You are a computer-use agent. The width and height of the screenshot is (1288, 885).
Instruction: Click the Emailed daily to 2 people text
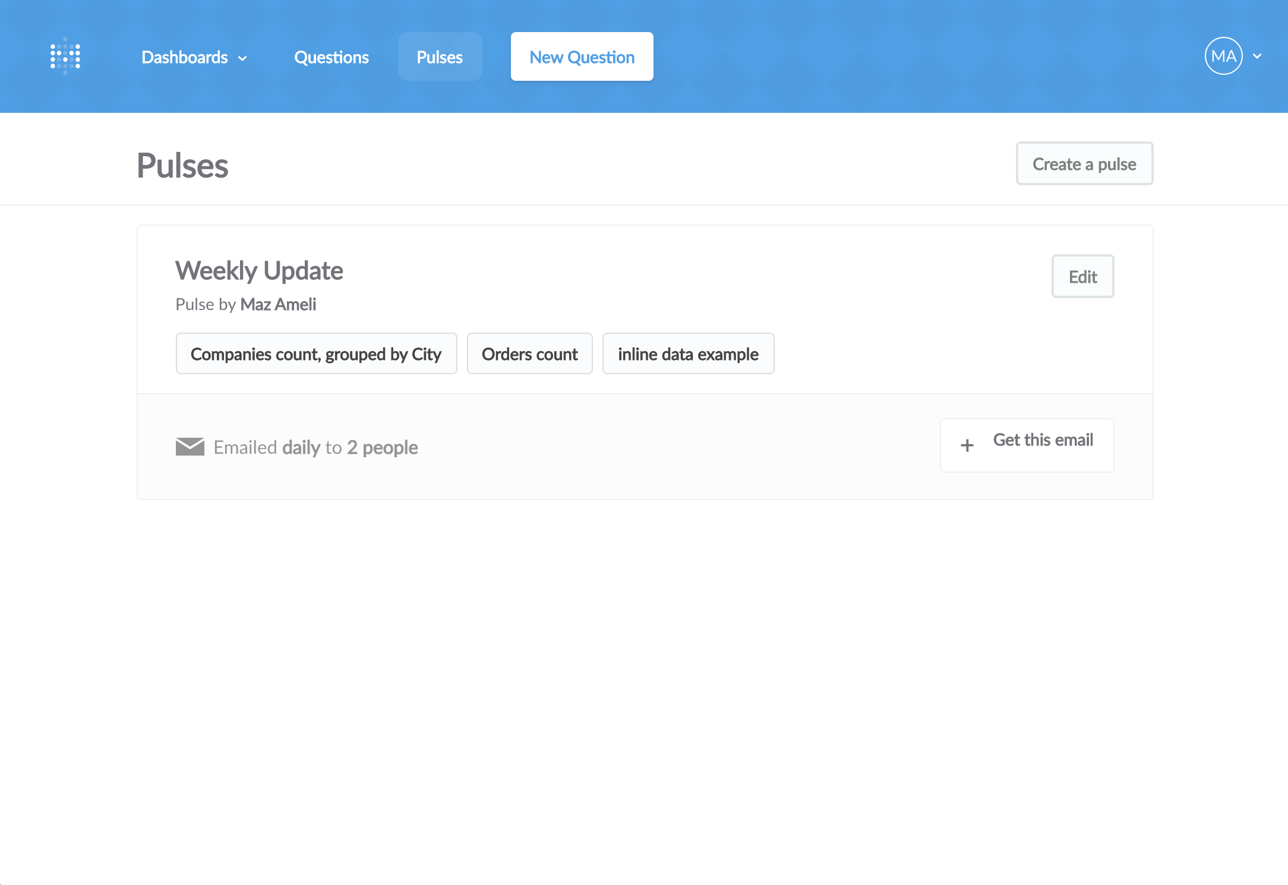(315, 447)
